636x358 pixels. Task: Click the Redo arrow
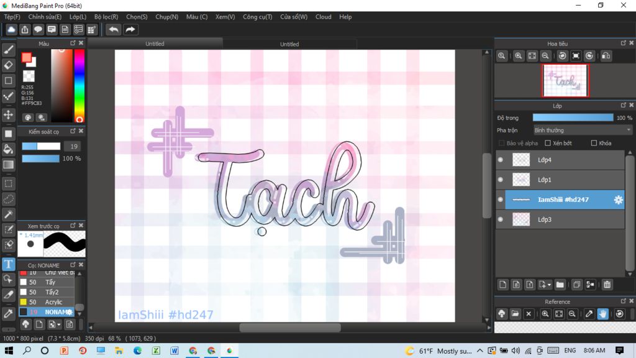(x=130, y=30)
